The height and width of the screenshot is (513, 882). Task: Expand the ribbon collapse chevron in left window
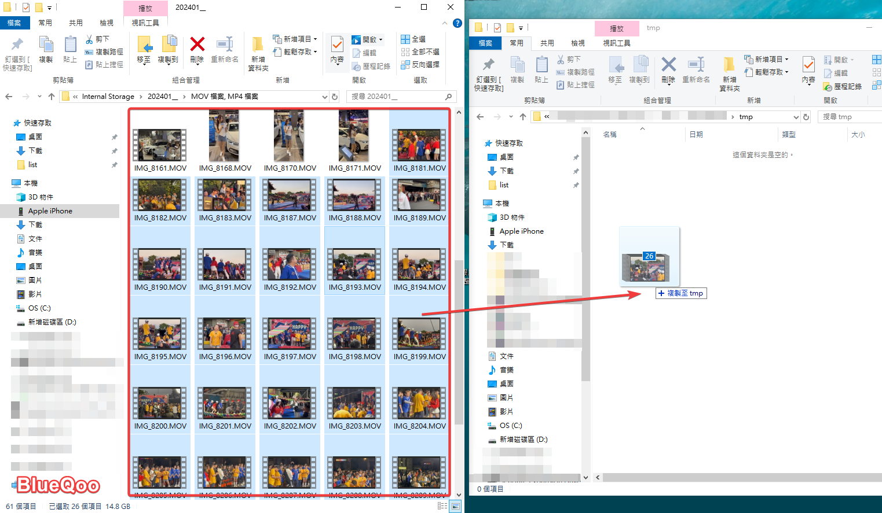445,23
